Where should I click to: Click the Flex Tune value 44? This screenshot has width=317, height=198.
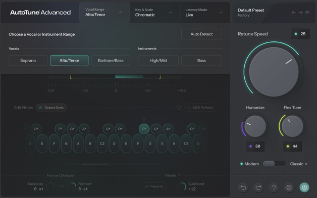click(x=292, y=146)
